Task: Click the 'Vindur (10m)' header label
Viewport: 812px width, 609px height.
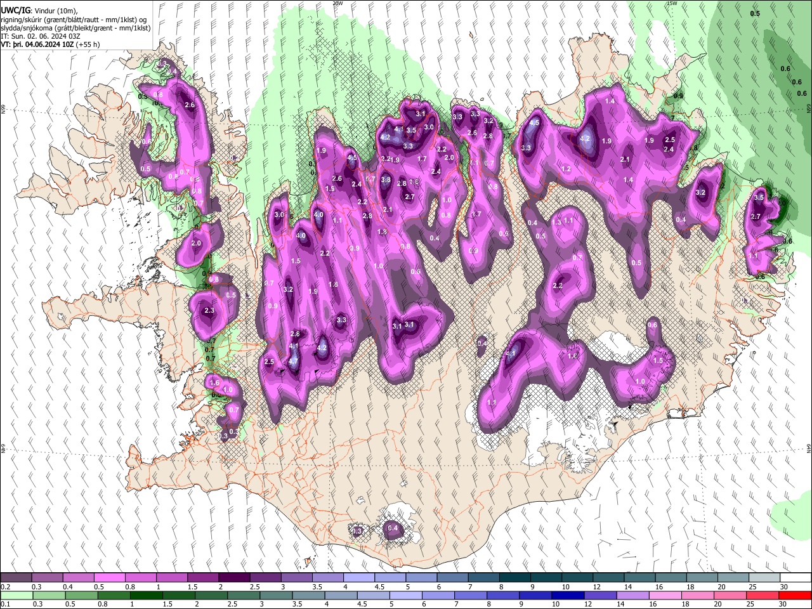Action: [x=56, y=11]
